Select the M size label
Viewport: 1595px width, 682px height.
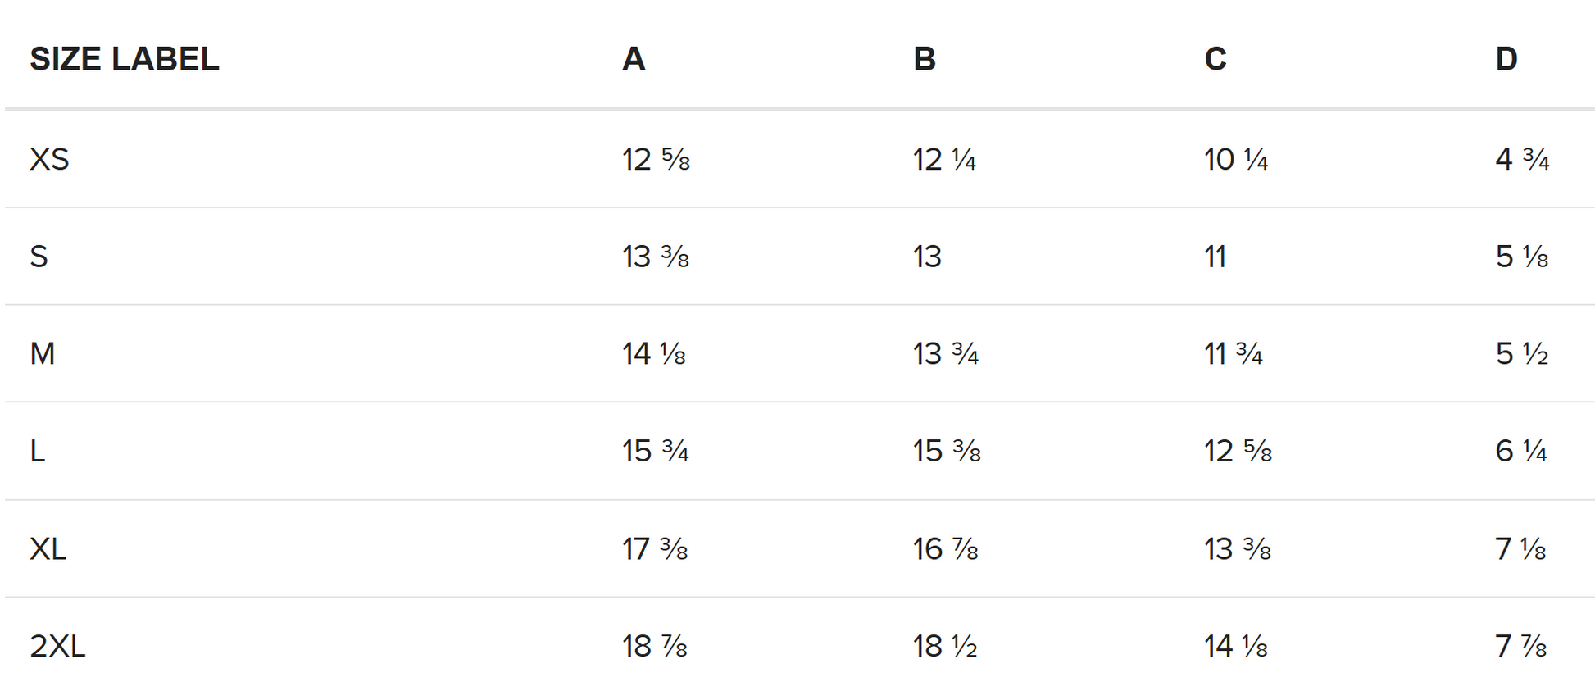click(43, 354)
